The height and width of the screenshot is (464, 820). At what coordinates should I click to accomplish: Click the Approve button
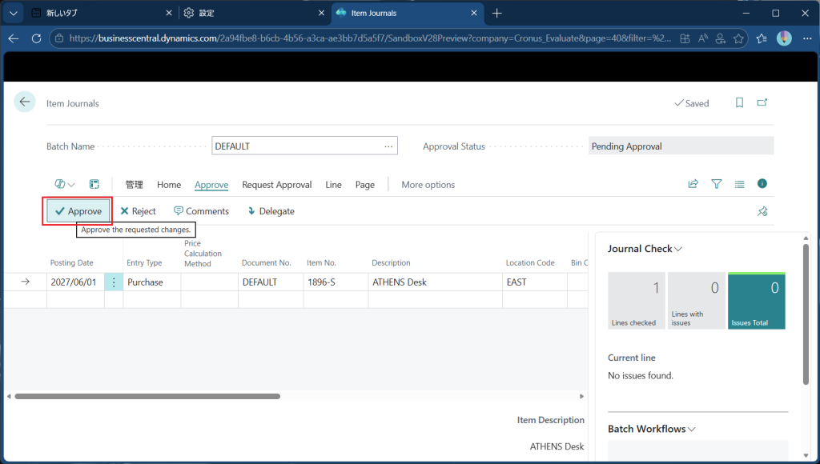(78, 211)
